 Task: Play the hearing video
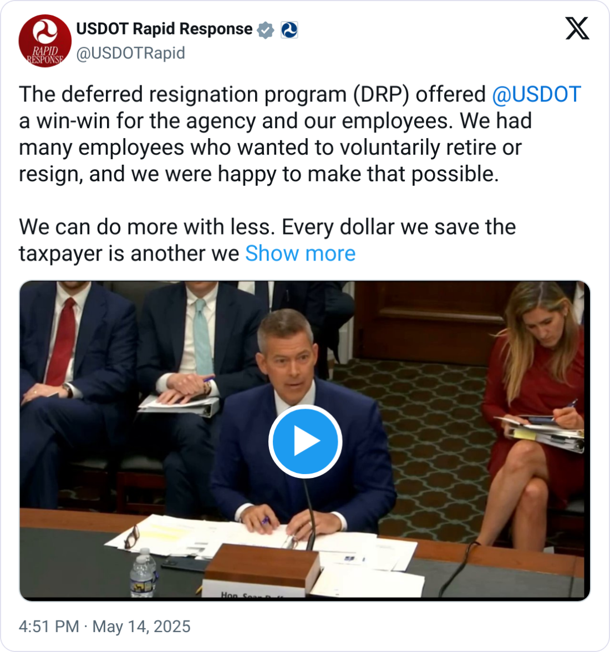coord(305,441)
